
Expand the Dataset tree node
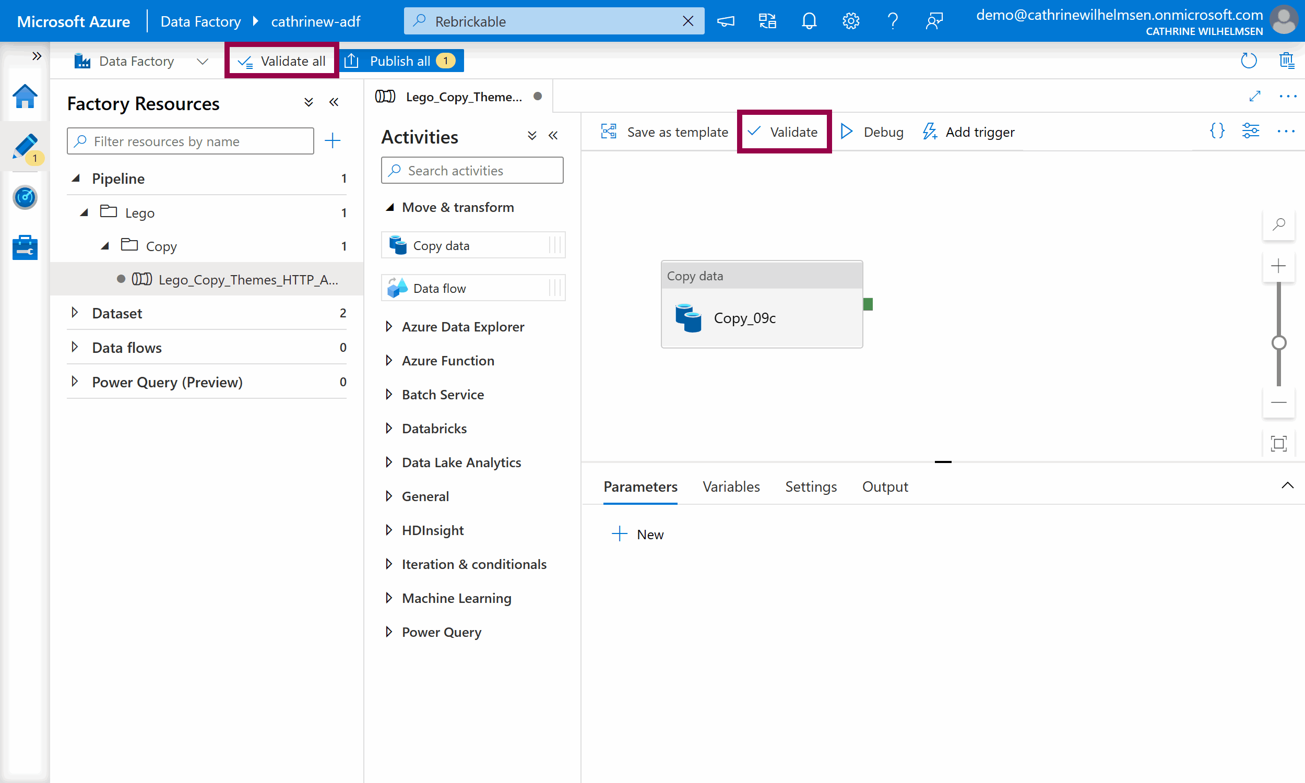[x=75, y=313]
